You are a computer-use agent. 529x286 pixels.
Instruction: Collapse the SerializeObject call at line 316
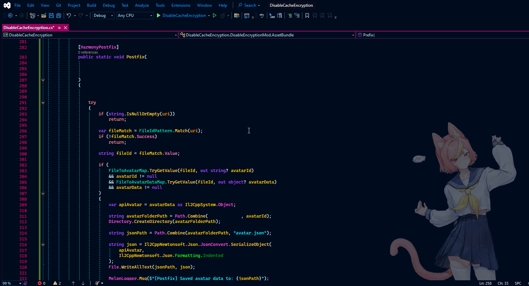[x=43, y=245]
